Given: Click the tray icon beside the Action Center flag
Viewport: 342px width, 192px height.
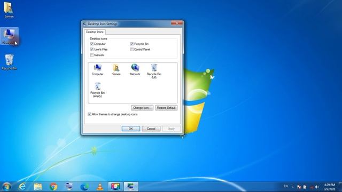Looking at the screenshot, I should (305, 187).
